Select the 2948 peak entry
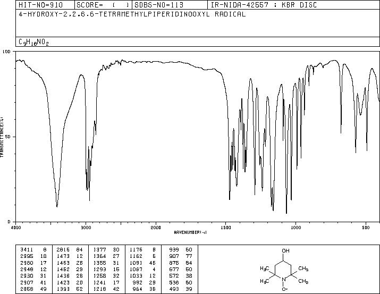 click(33, 269)
